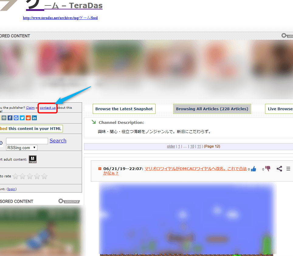This screenshot has height=256, width=293.
Task: Open the article hamburger menu
Action: 288,169
